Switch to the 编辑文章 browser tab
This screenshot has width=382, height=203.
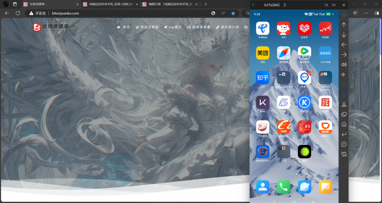[170, 4]
